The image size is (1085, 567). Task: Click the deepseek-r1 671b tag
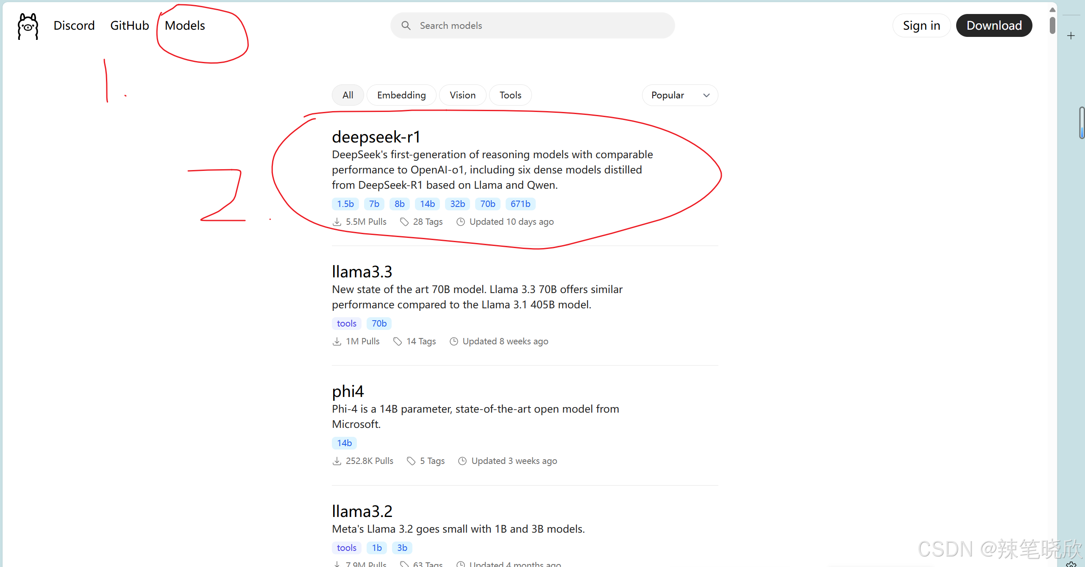coord(520,204)
